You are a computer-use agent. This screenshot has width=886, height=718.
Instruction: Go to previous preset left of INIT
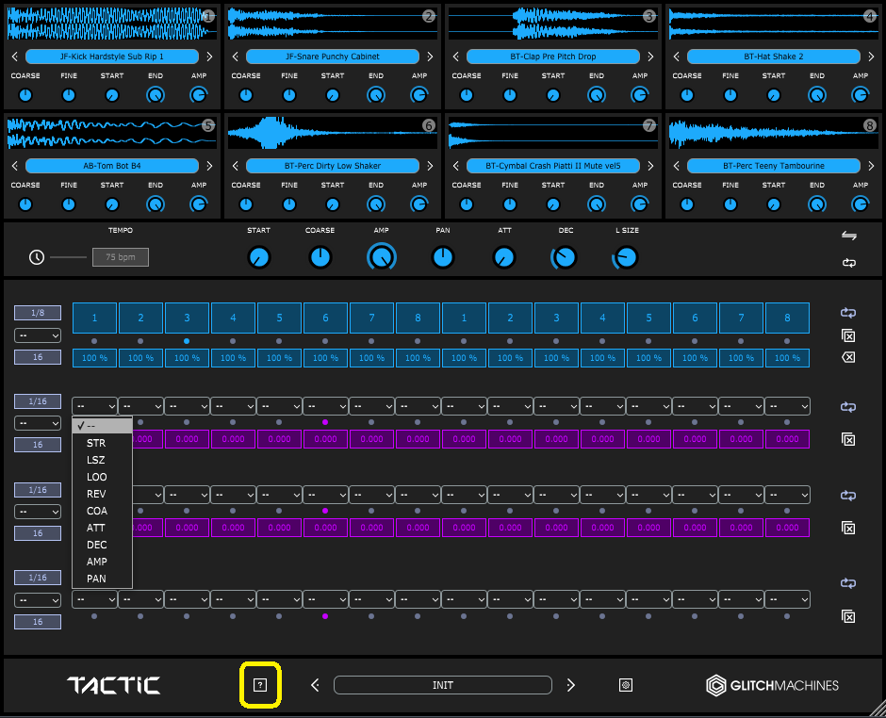(x=316, y=685)
